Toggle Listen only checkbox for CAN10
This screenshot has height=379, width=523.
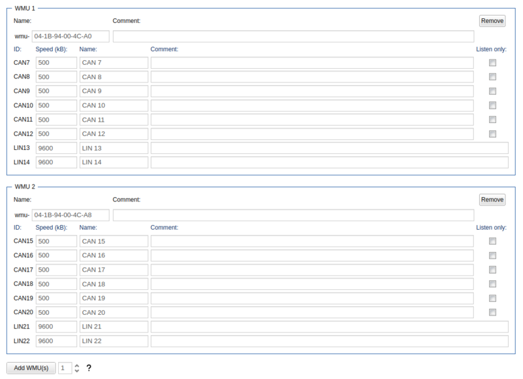492,105
